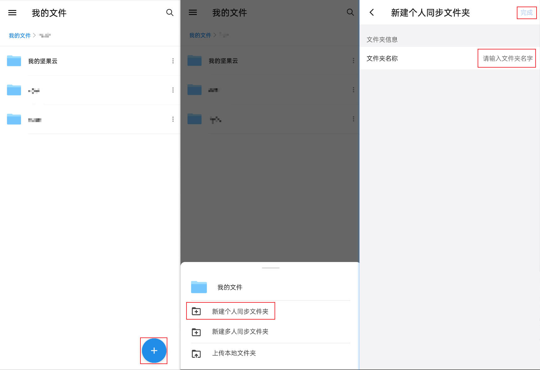Click search icon in middle panel
The height and width of the screenshot is (370, 540).
(x=350, y=13)
